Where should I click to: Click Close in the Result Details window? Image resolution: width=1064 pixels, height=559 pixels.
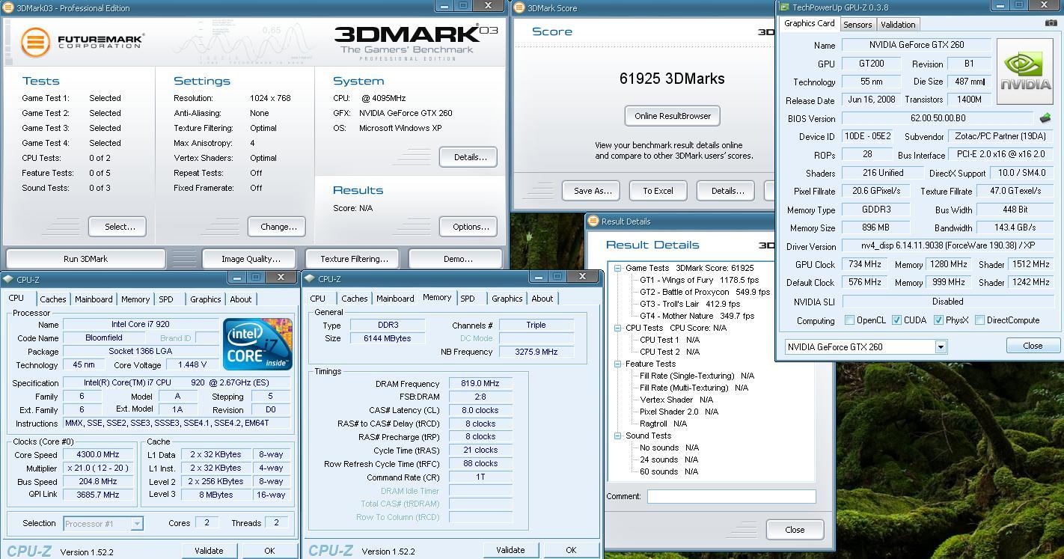point(795,530)
